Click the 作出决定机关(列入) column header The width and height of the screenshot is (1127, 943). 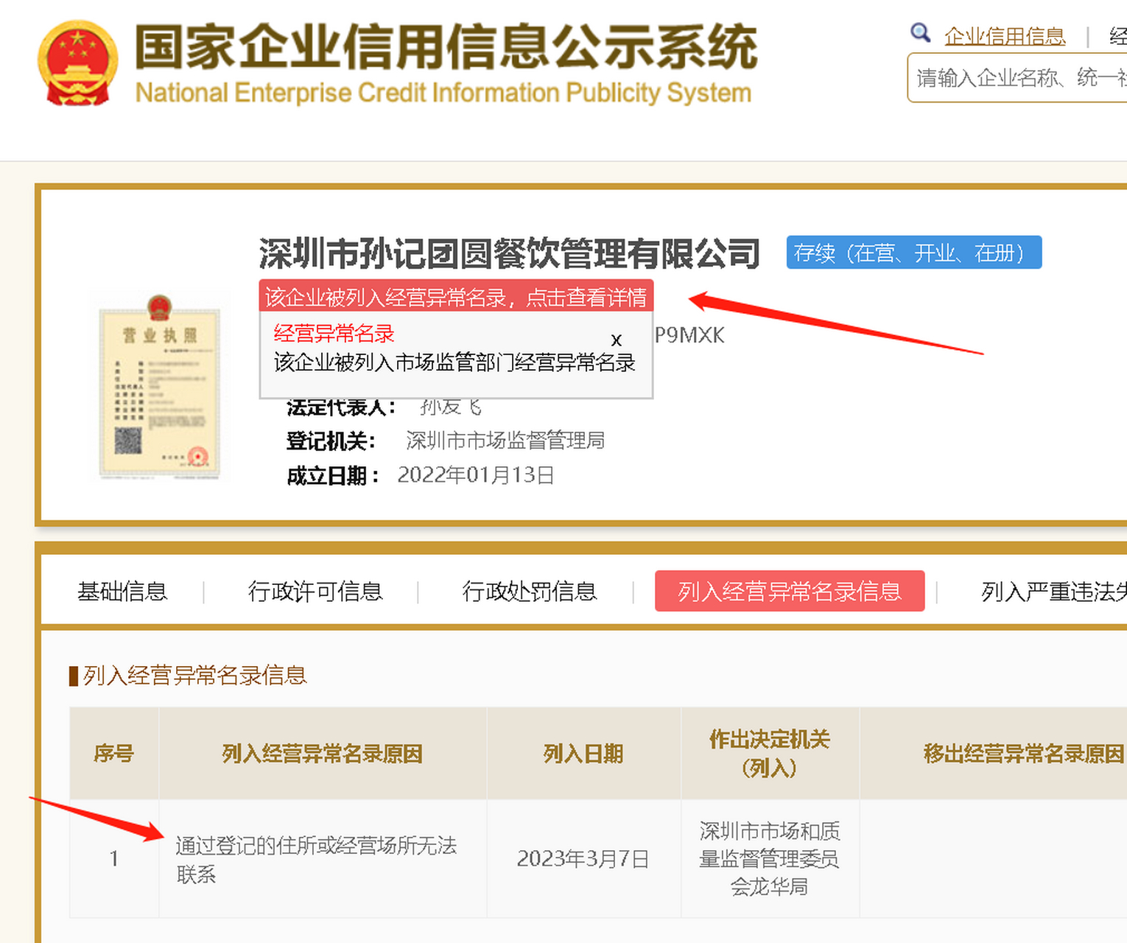pos(770,753)
